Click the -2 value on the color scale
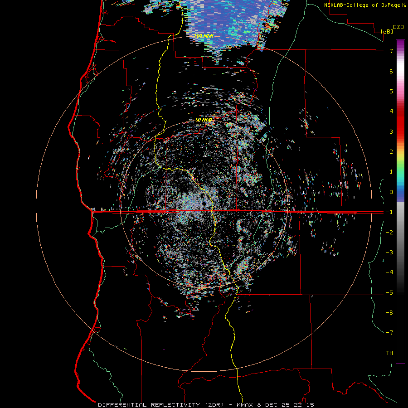 pyautogui.click(x=389, y=233)
